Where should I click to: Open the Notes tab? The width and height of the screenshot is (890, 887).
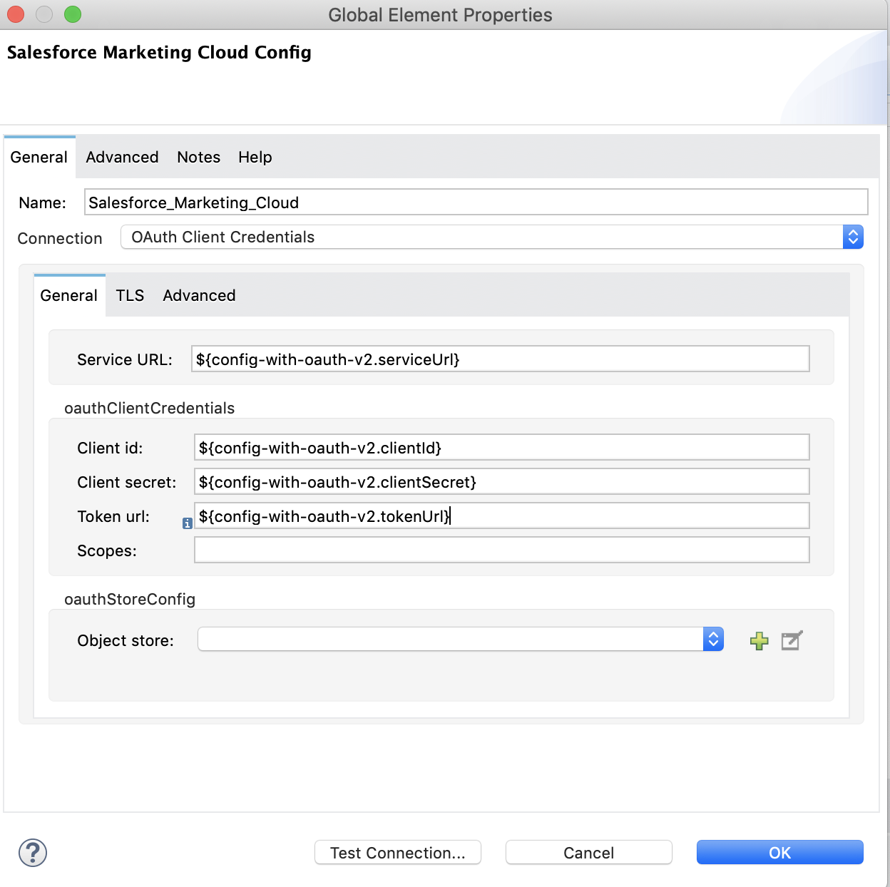click(x=198, y=157)
